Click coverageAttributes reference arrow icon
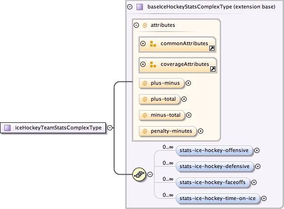 coord(213,69)
